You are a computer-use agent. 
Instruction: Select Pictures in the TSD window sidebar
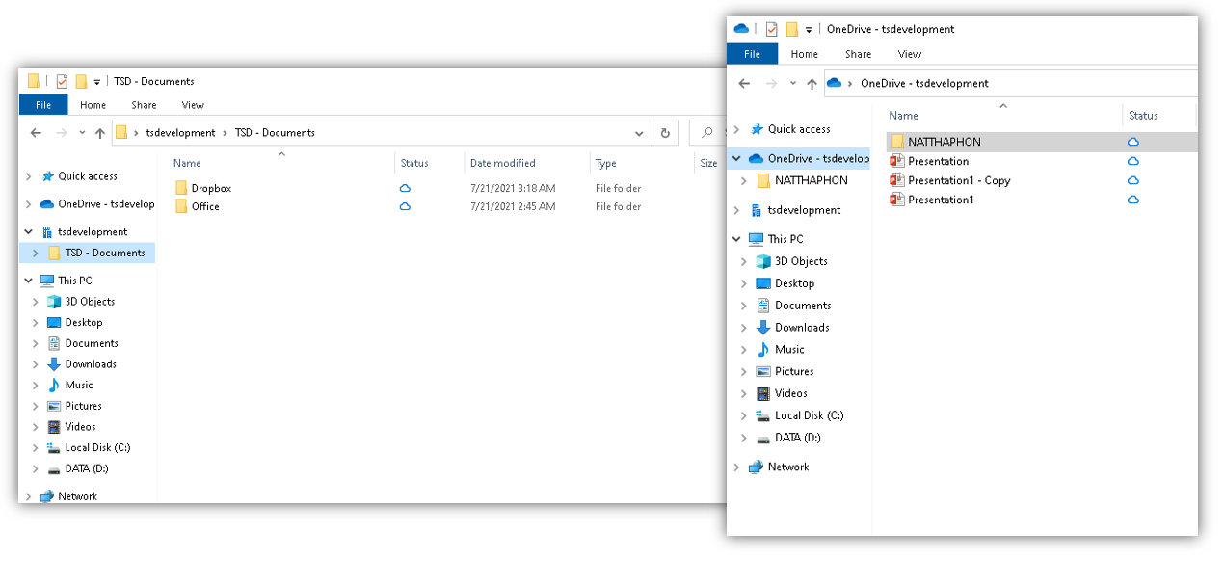click(83, 406)
